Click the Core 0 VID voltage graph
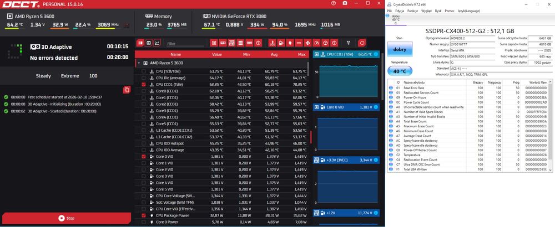Image resolution: width=555 pixels, height=227 pixels. click(349, 134)
